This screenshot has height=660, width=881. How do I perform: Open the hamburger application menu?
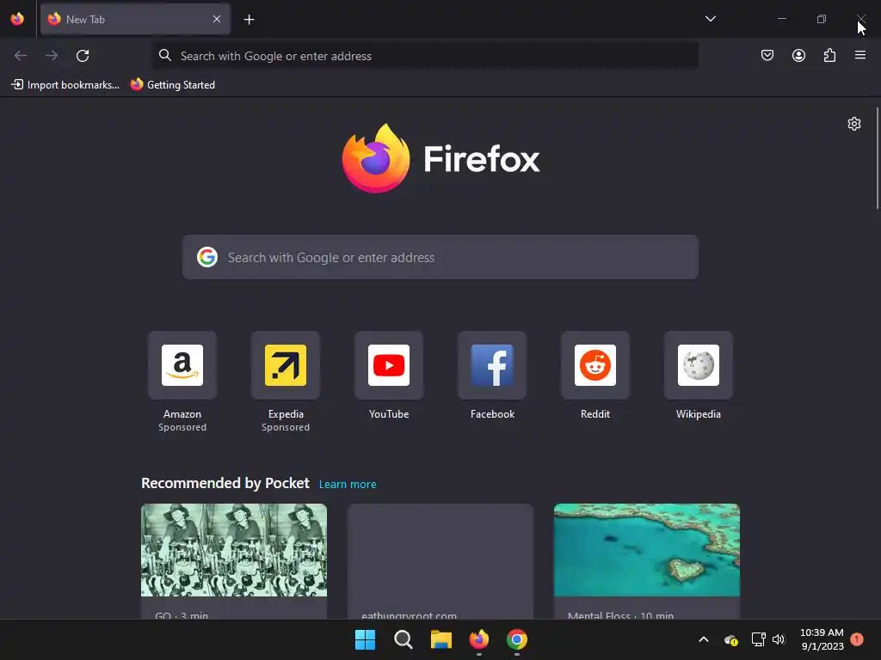(x=860, y=55)
